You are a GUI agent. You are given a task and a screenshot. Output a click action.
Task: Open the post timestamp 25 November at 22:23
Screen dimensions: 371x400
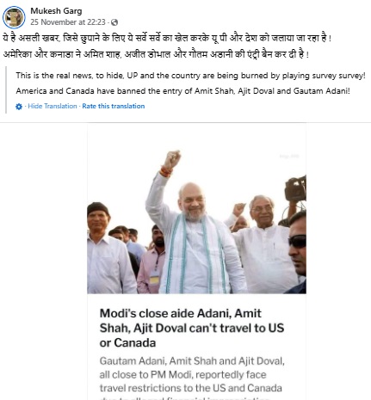pos(68,22)
